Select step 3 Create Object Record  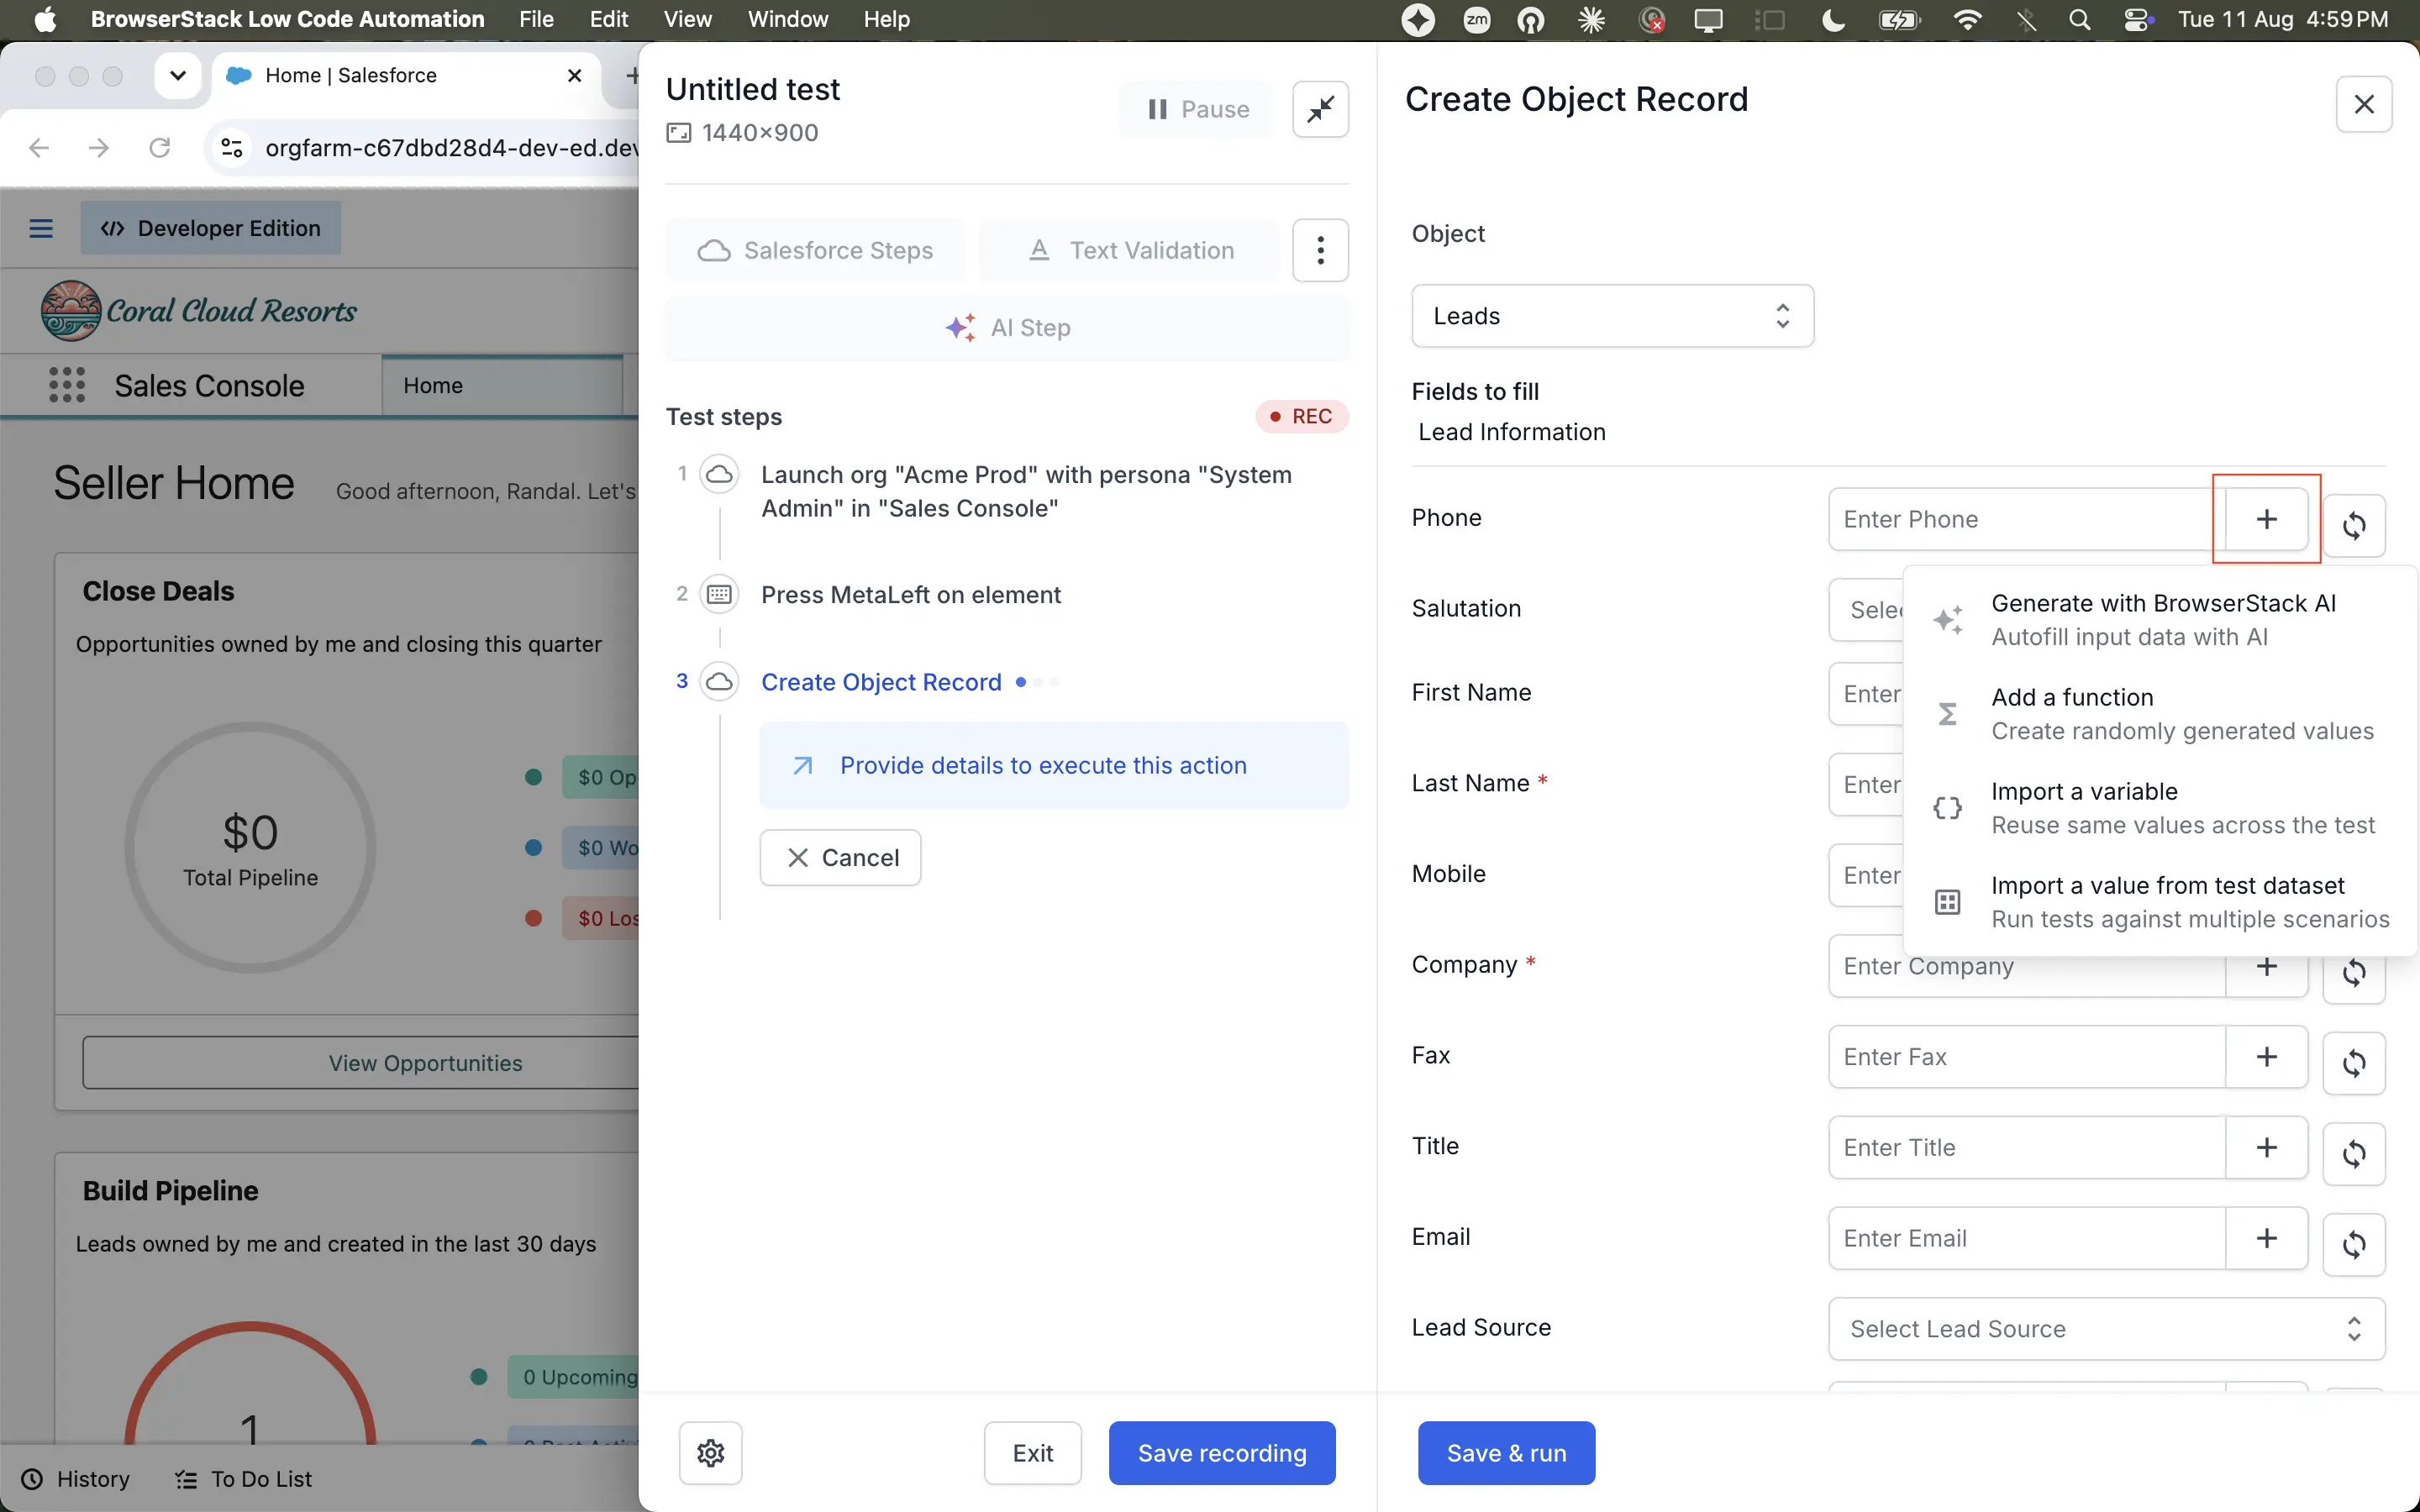[x=881, y=682]
